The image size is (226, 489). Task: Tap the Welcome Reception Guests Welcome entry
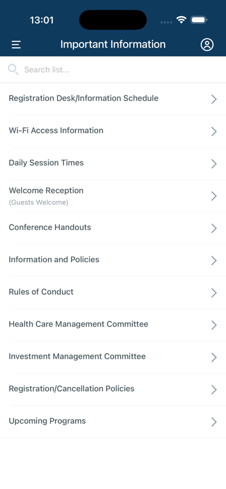click(113, 196)
